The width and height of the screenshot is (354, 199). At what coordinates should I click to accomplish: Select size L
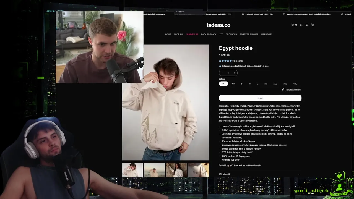pyautogui.click(x=257, y=84)
